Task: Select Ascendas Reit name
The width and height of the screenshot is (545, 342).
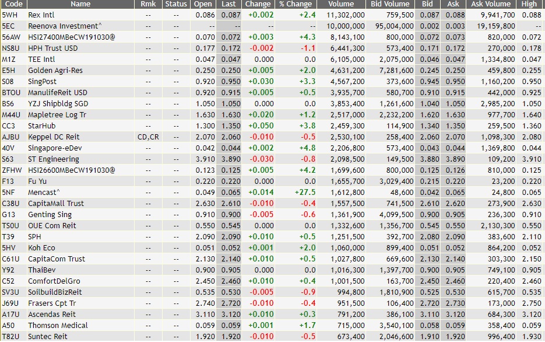Action: [52, 315]
